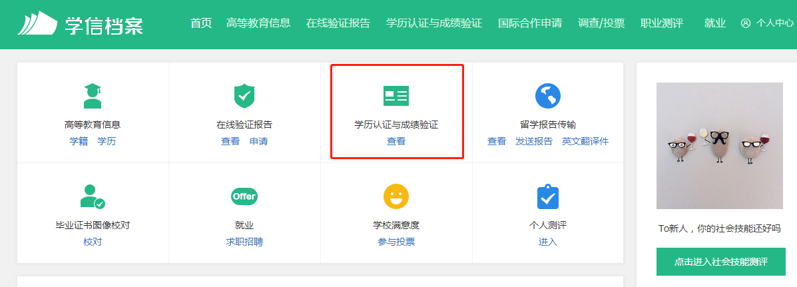Click the 学信档案 logo
The height and width of the screenshot is (287, 797).
click(x=81, y=23)
